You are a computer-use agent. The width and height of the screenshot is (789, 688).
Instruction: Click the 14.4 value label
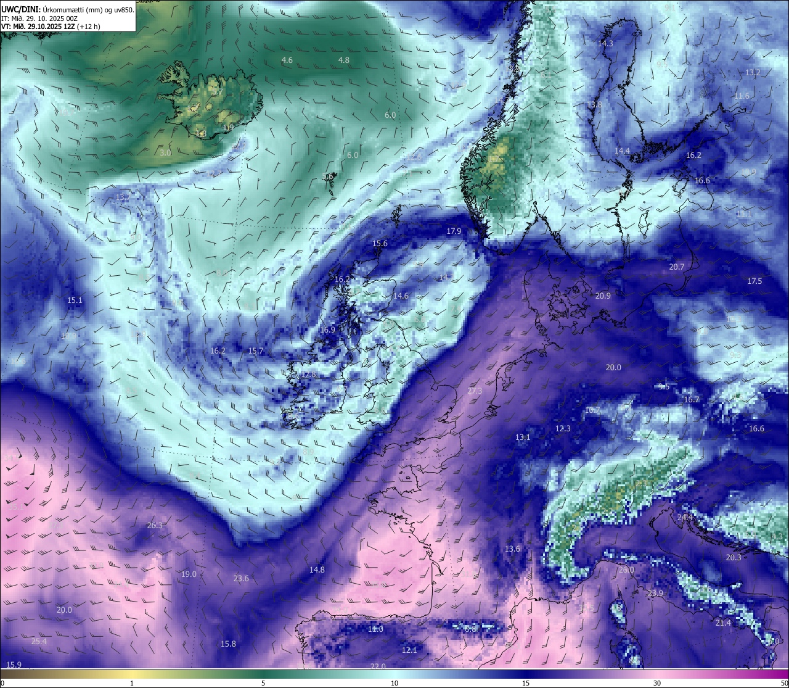[x=623, y=151]
